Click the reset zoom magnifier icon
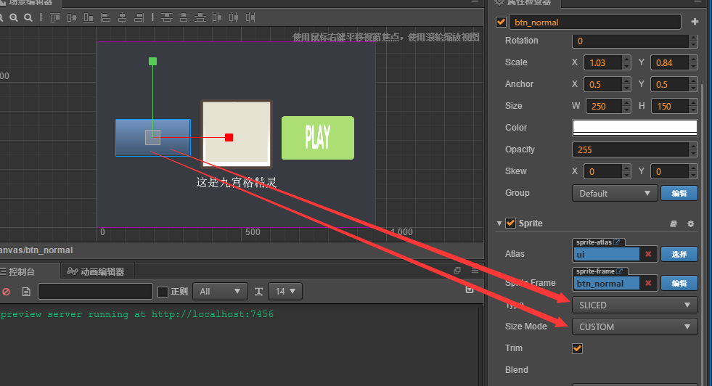 click(28, 17)
